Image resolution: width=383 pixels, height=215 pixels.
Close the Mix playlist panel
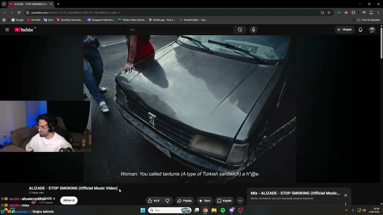coord(346,195)
